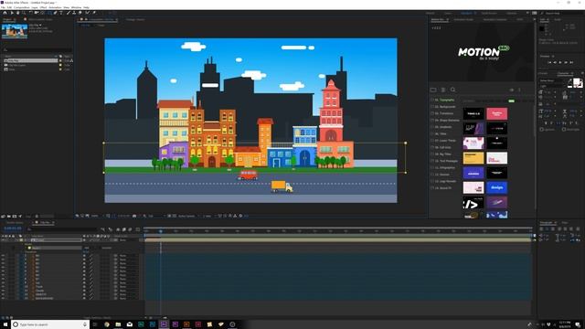Screen dimensions: 585x329
Task: Select the yellow preset thumbnail in Motion Bro
Action: [x=473, y=158]
